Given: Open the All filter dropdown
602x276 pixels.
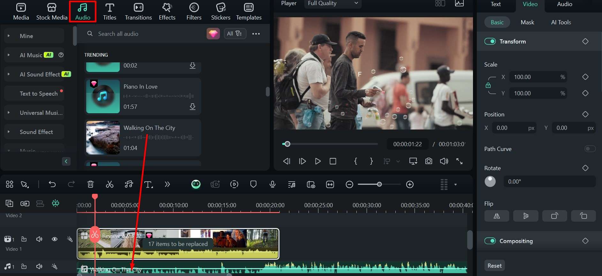Looking at the screenshot, I should click(x=234, y=34).
